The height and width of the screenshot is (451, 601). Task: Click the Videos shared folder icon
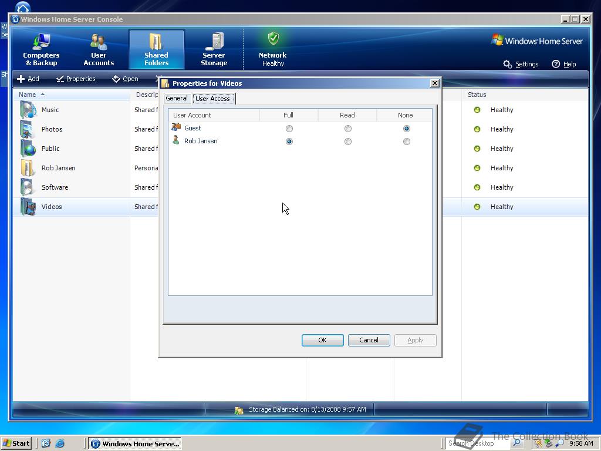(x=28, y=207)
